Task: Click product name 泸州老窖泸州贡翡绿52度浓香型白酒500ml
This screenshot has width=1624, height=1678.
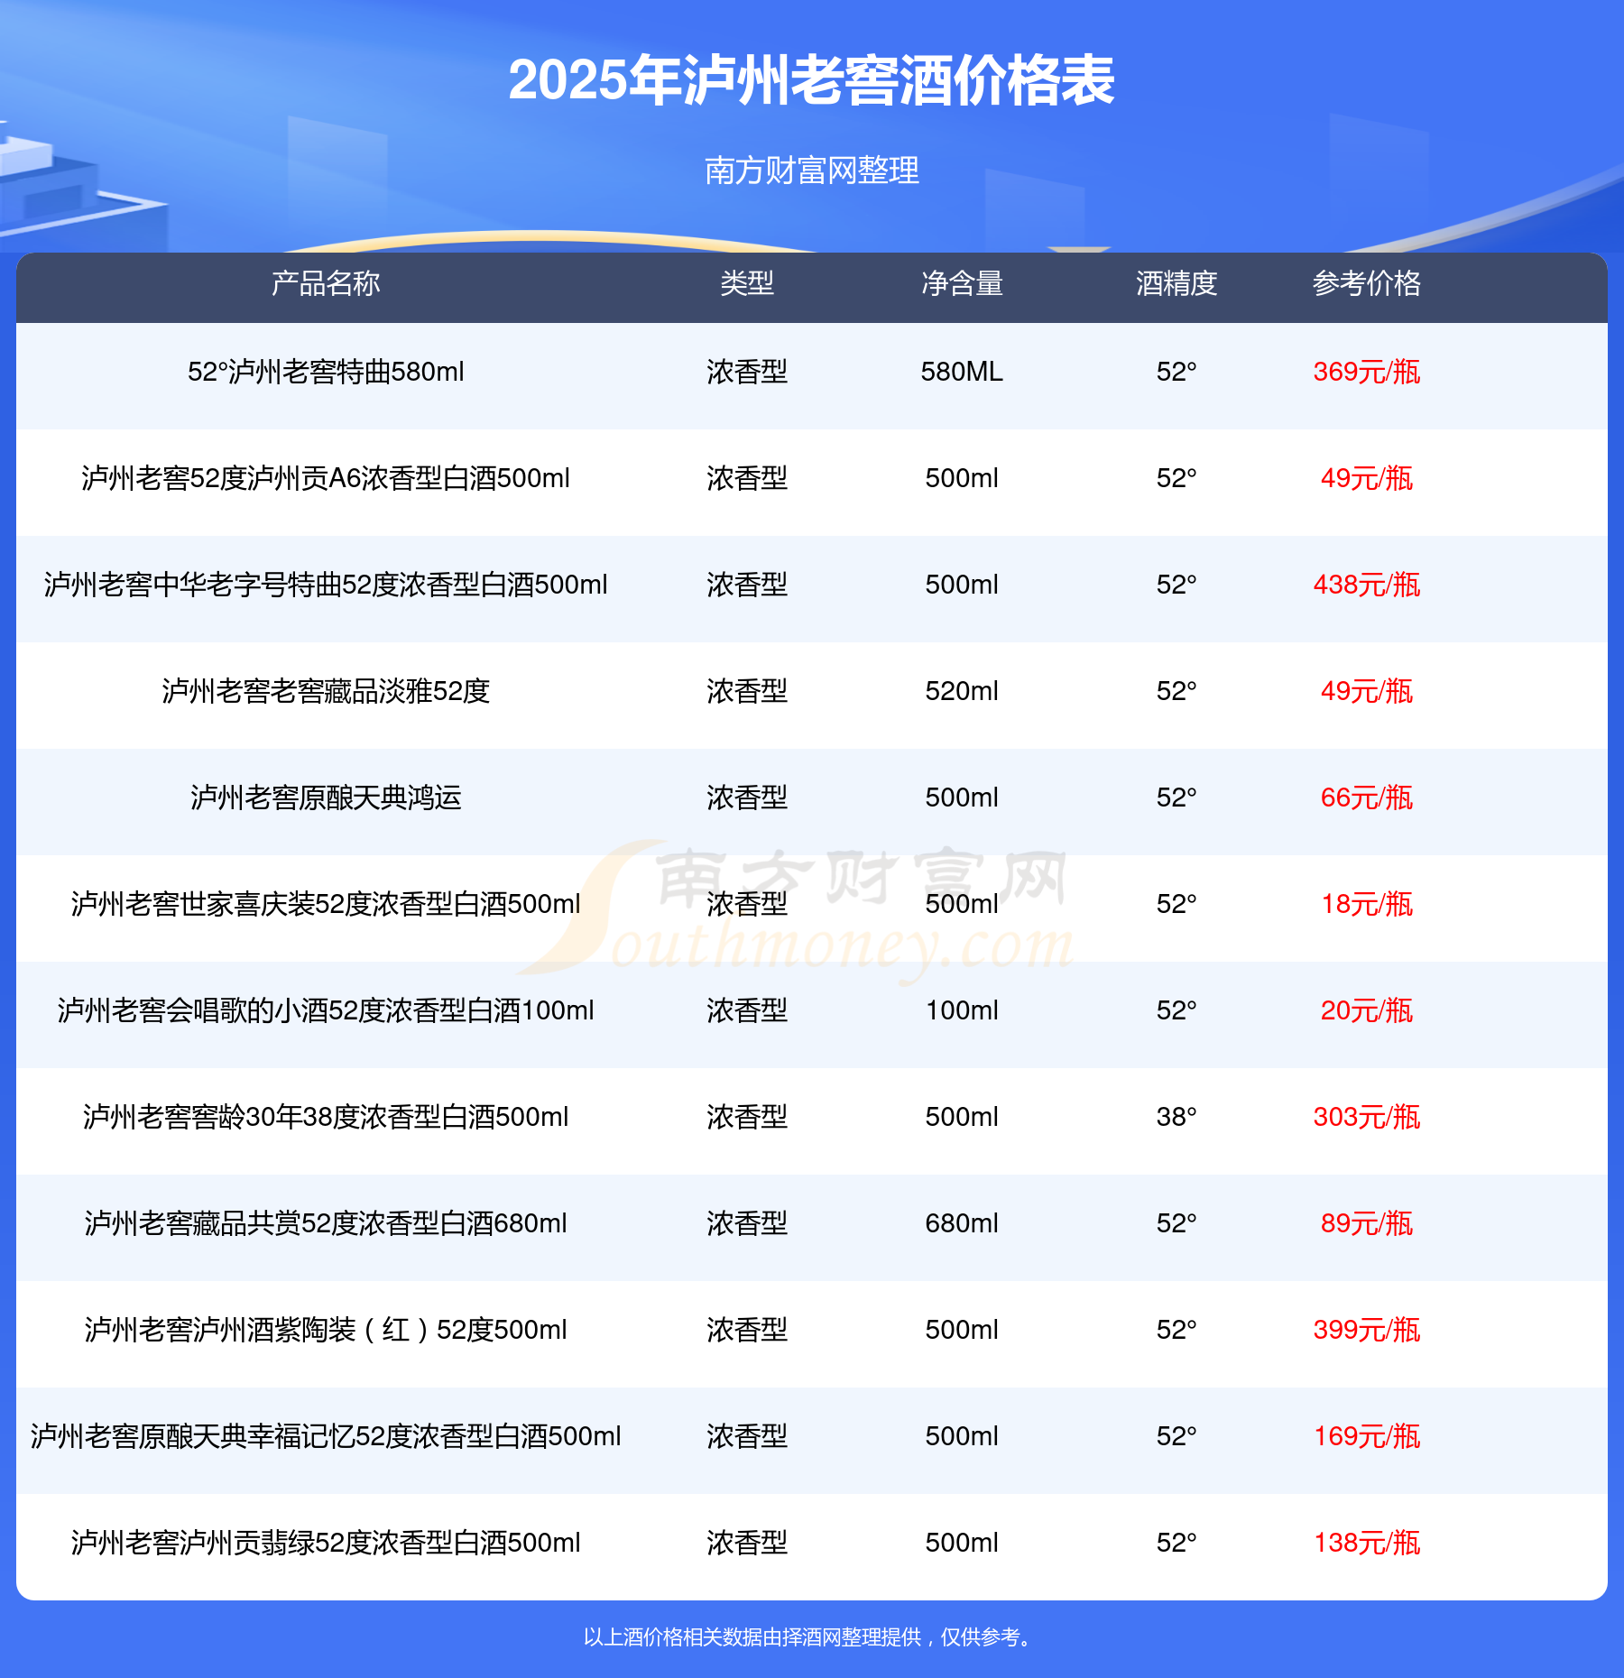Action: click(326, 1543)
